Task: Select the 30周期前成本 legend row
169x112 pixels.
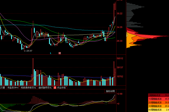Action: tap(159, 106)
